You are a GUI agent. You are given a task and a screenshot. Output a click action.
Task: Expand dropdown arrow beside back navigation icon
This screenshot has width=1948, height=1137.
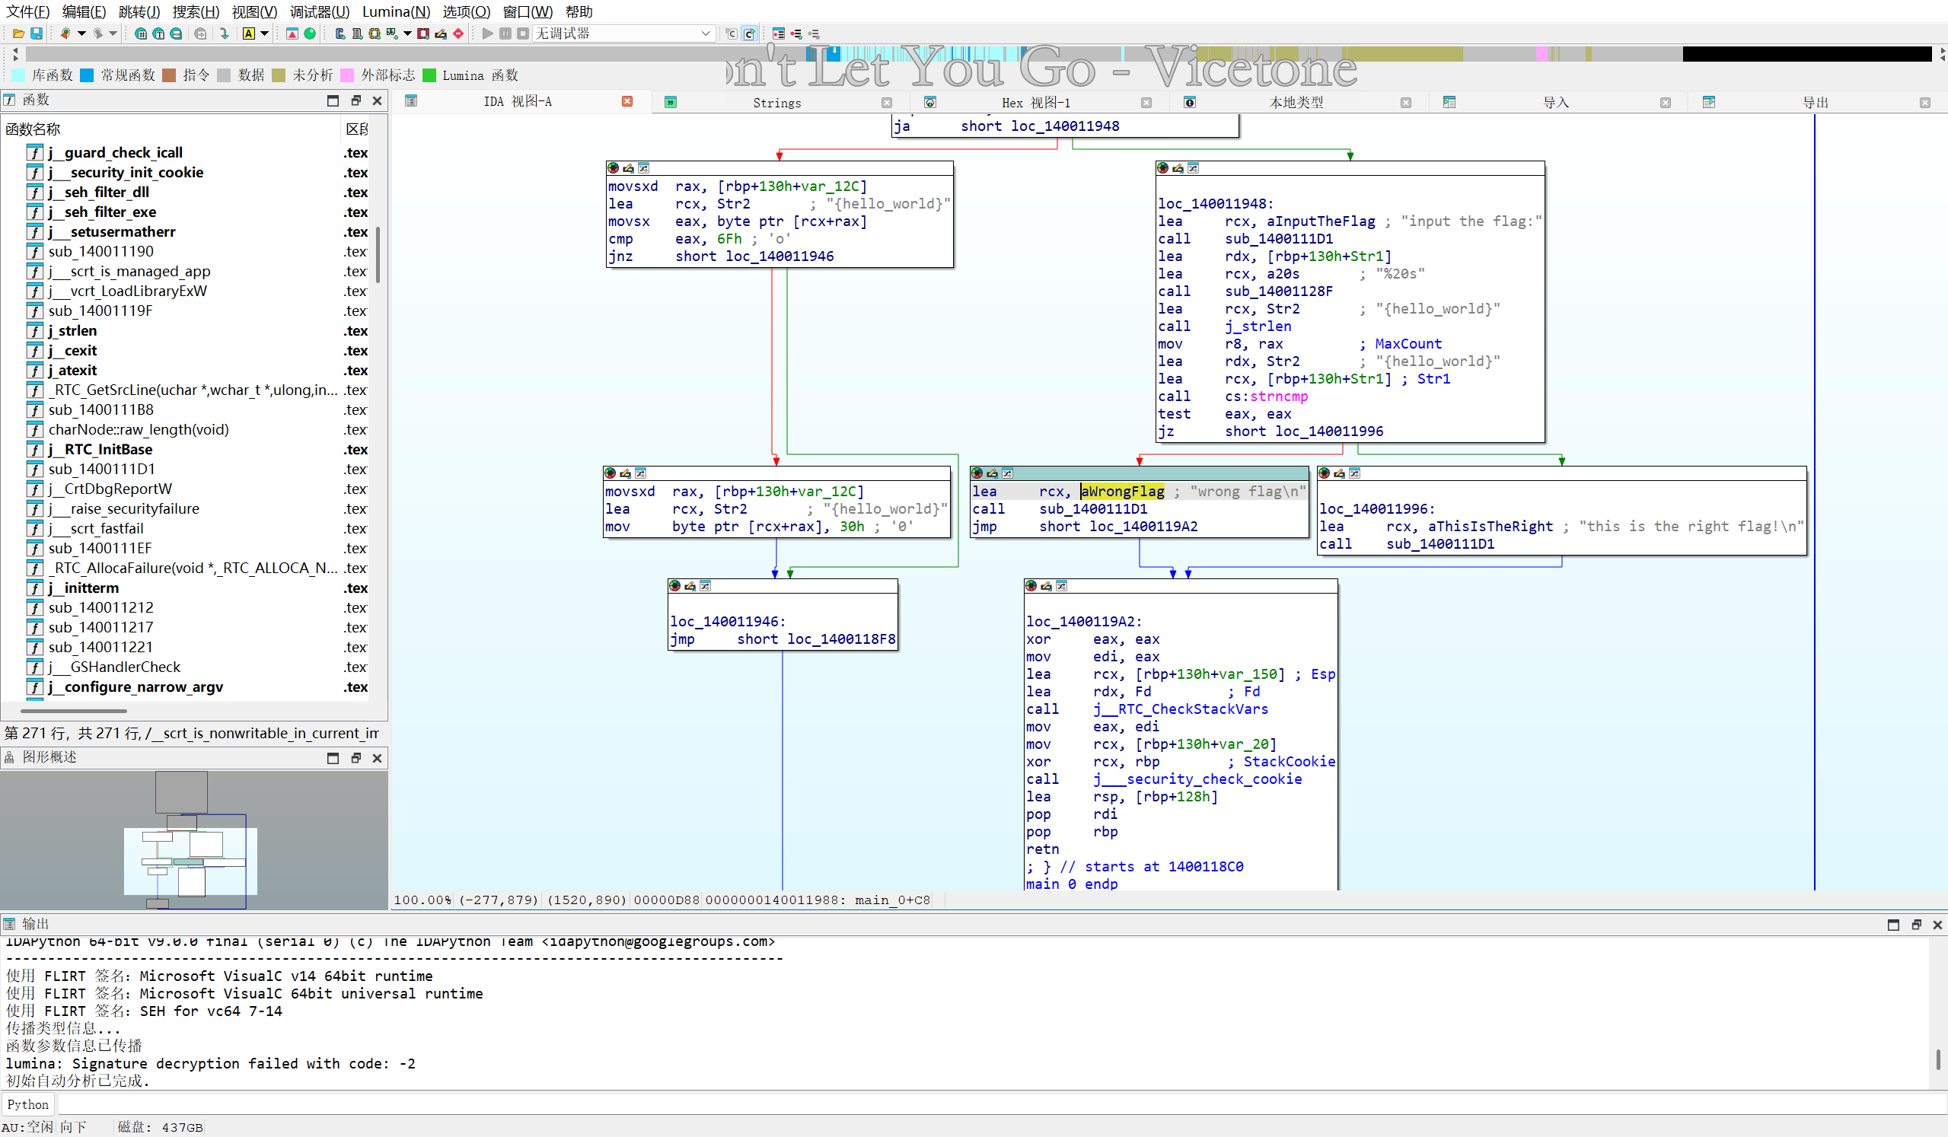coord(81,33)
